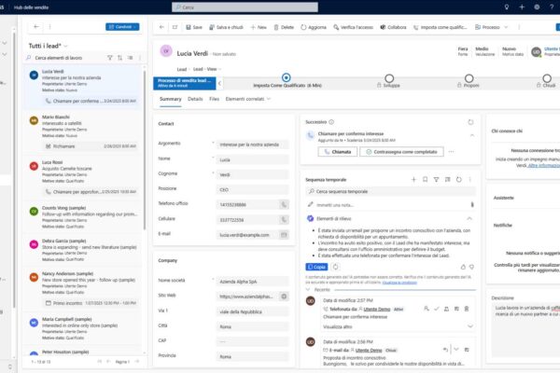Select Mario Bianchi lead in list
Screen dimensions: 560x373
84,132
